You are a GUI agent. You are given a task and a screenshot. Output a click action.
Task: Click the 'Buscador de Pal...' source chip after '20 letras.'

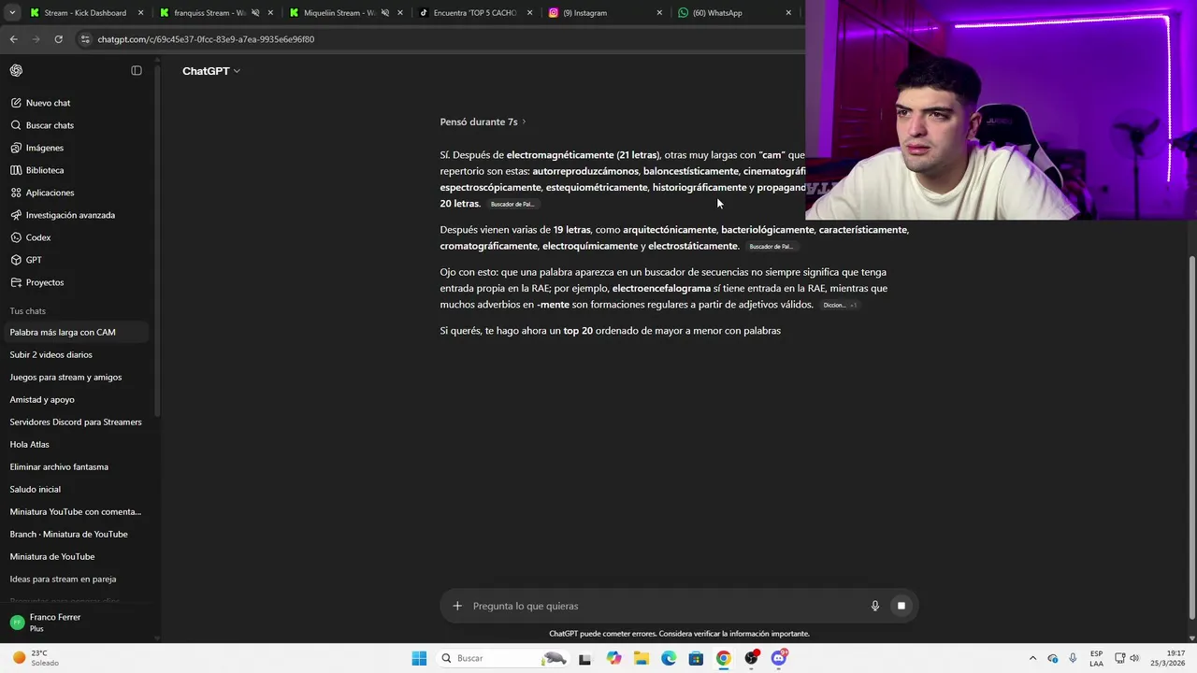pos(512,204)
